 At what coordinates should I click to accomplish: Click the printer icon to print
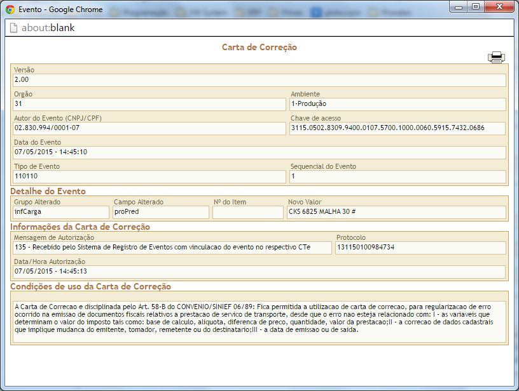(496, 58)
